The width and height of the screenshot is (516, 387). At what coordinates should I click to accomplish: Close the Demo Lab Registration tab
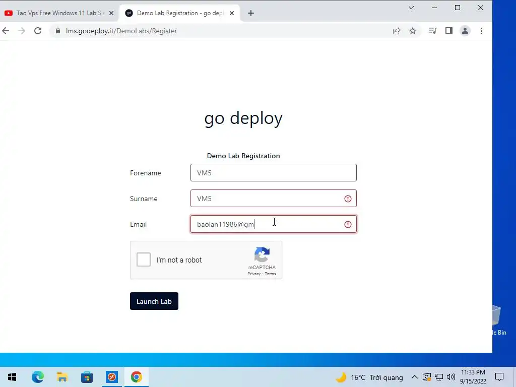(x=232, y=13)
